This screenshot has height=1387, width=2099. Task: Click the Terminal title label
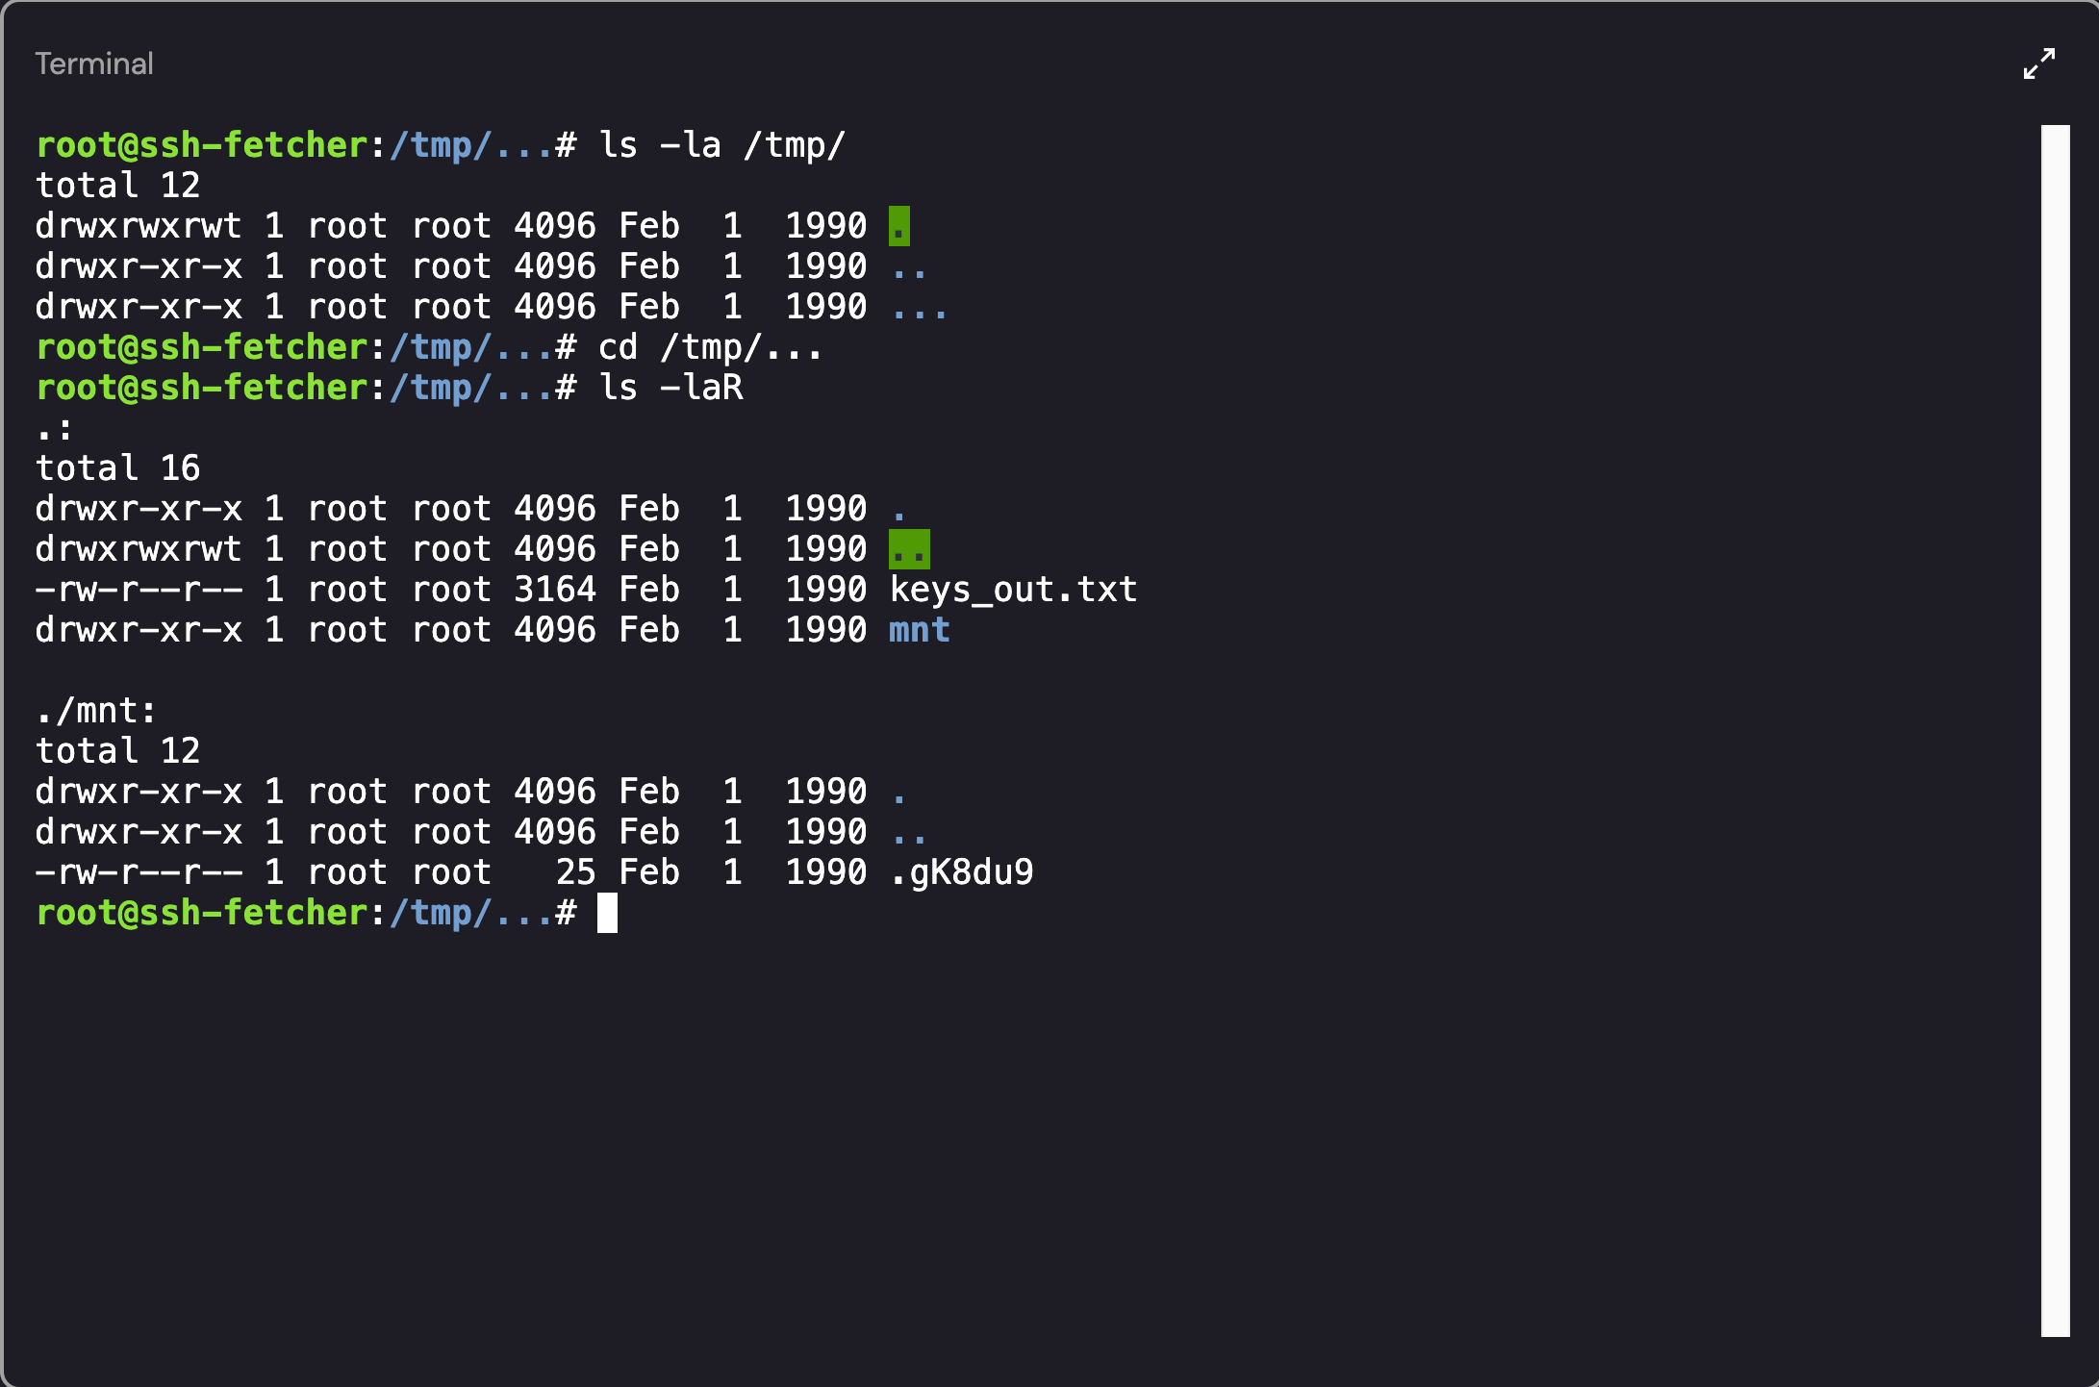tap(94, 63)
